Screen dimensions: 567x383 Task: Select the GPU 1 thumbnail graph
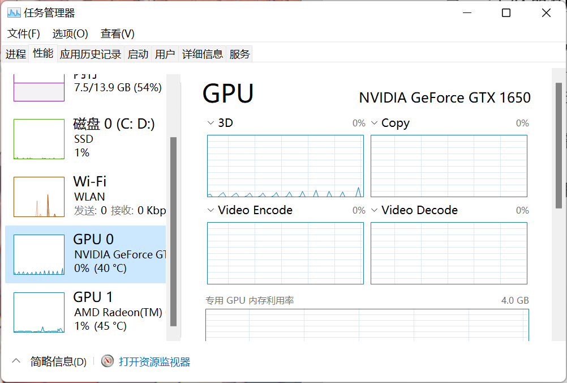39,312
